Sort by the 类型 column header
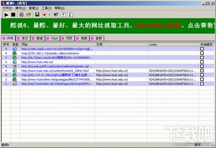The image size is (216, 148). point(15,44)
